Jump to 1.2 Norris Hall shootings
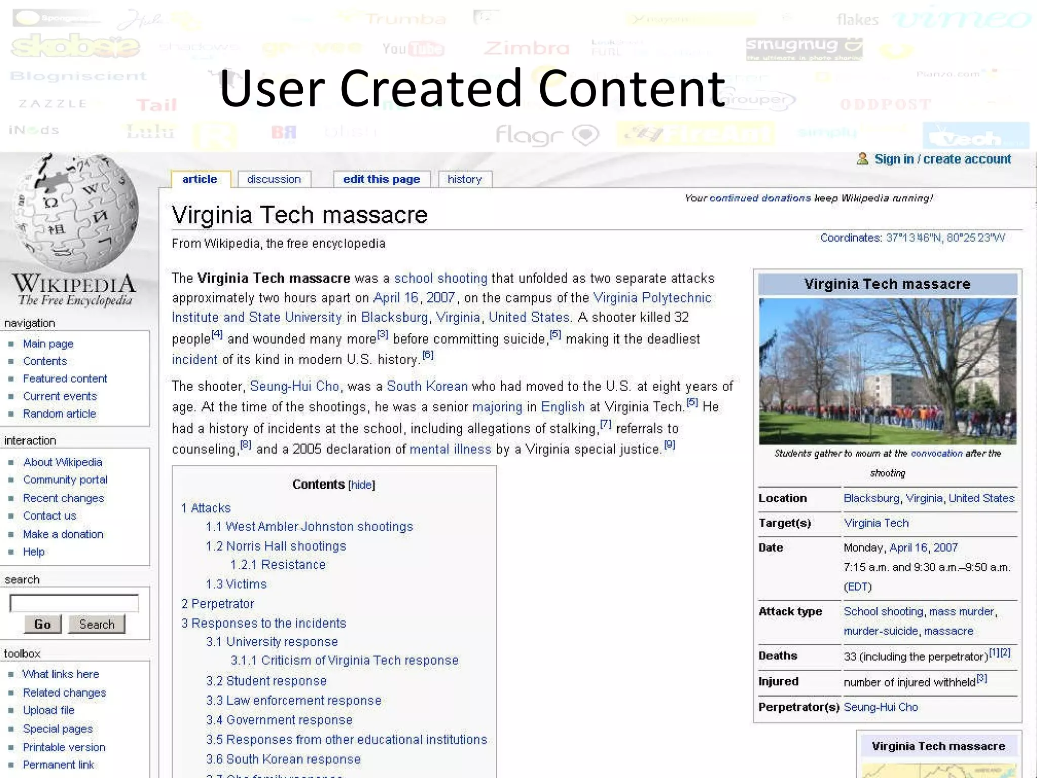The height and width of the screenshot is (778, 1037). 276,546
